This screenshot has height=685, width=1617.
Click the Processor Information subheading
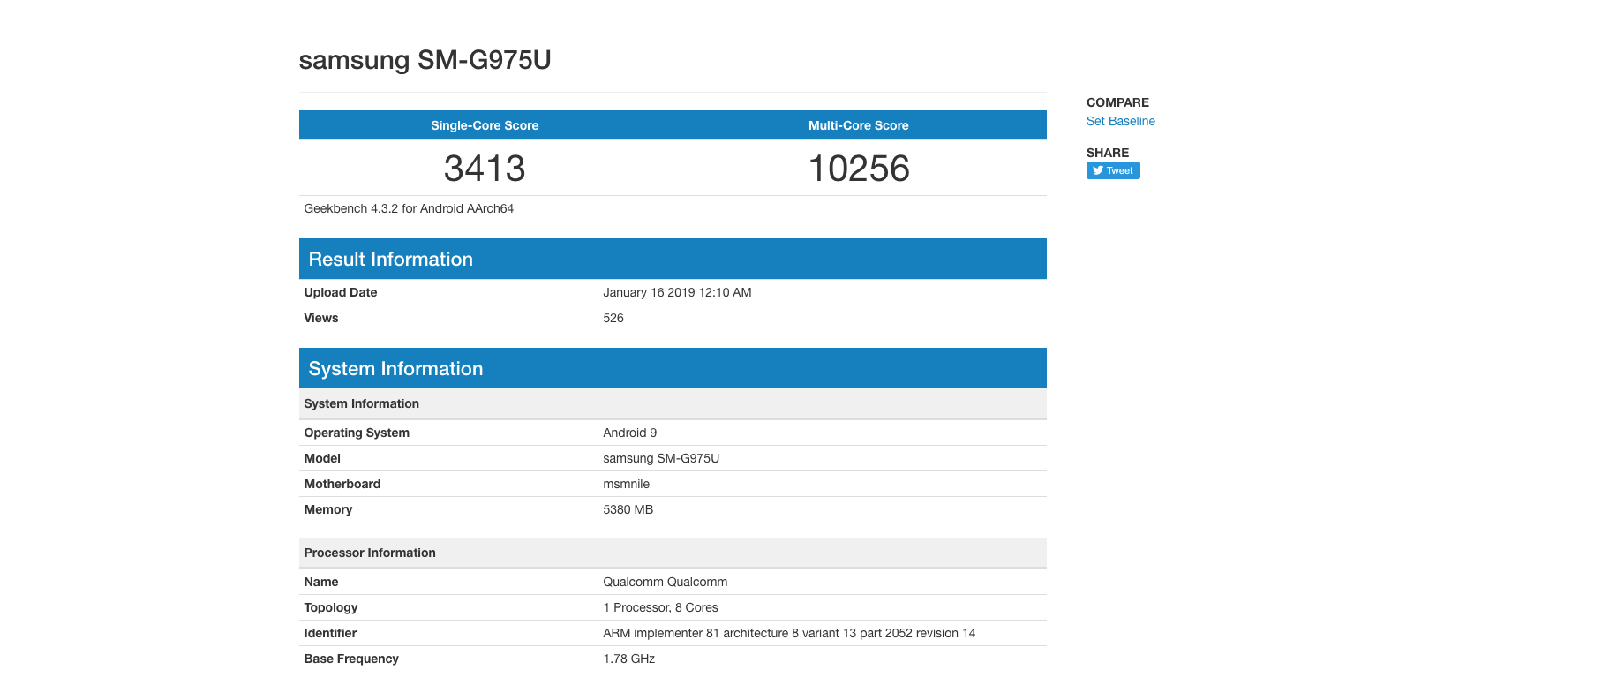pos(370,553)
